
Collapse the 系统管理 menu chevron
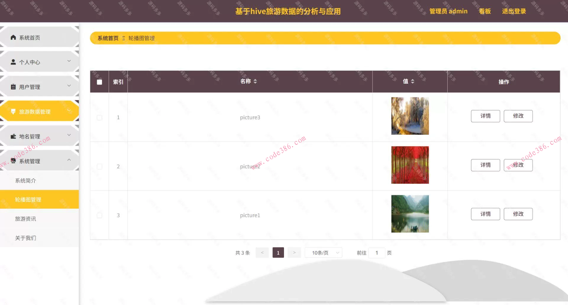[x=69, y=160]
